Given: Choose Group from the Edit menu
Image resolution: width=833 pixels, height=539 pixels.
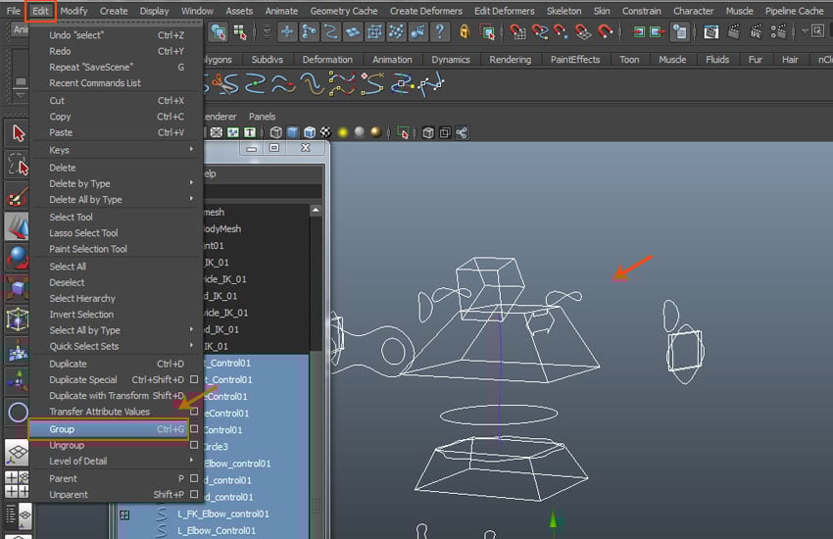Looking at the screenshot, I should coord(63,429).
